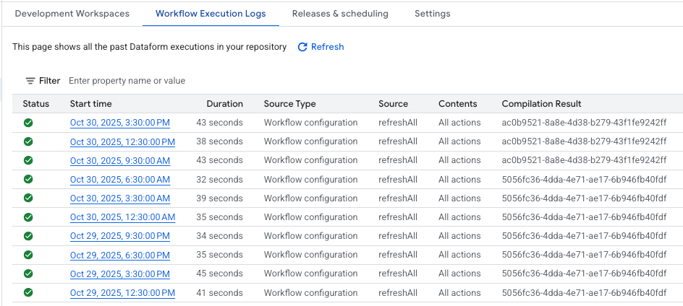Open execution from Oct 30, 2025, 3:30:00 PM
This screenshot has width=683, height=306.
click(x=120, y=123)
